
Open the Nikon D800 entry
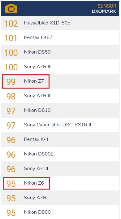tap(60, 212)
